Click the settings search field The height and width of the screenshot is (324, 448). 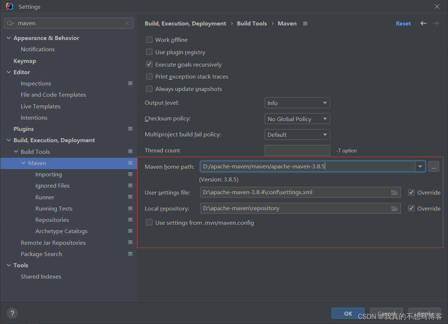click(x=69, y=23)
